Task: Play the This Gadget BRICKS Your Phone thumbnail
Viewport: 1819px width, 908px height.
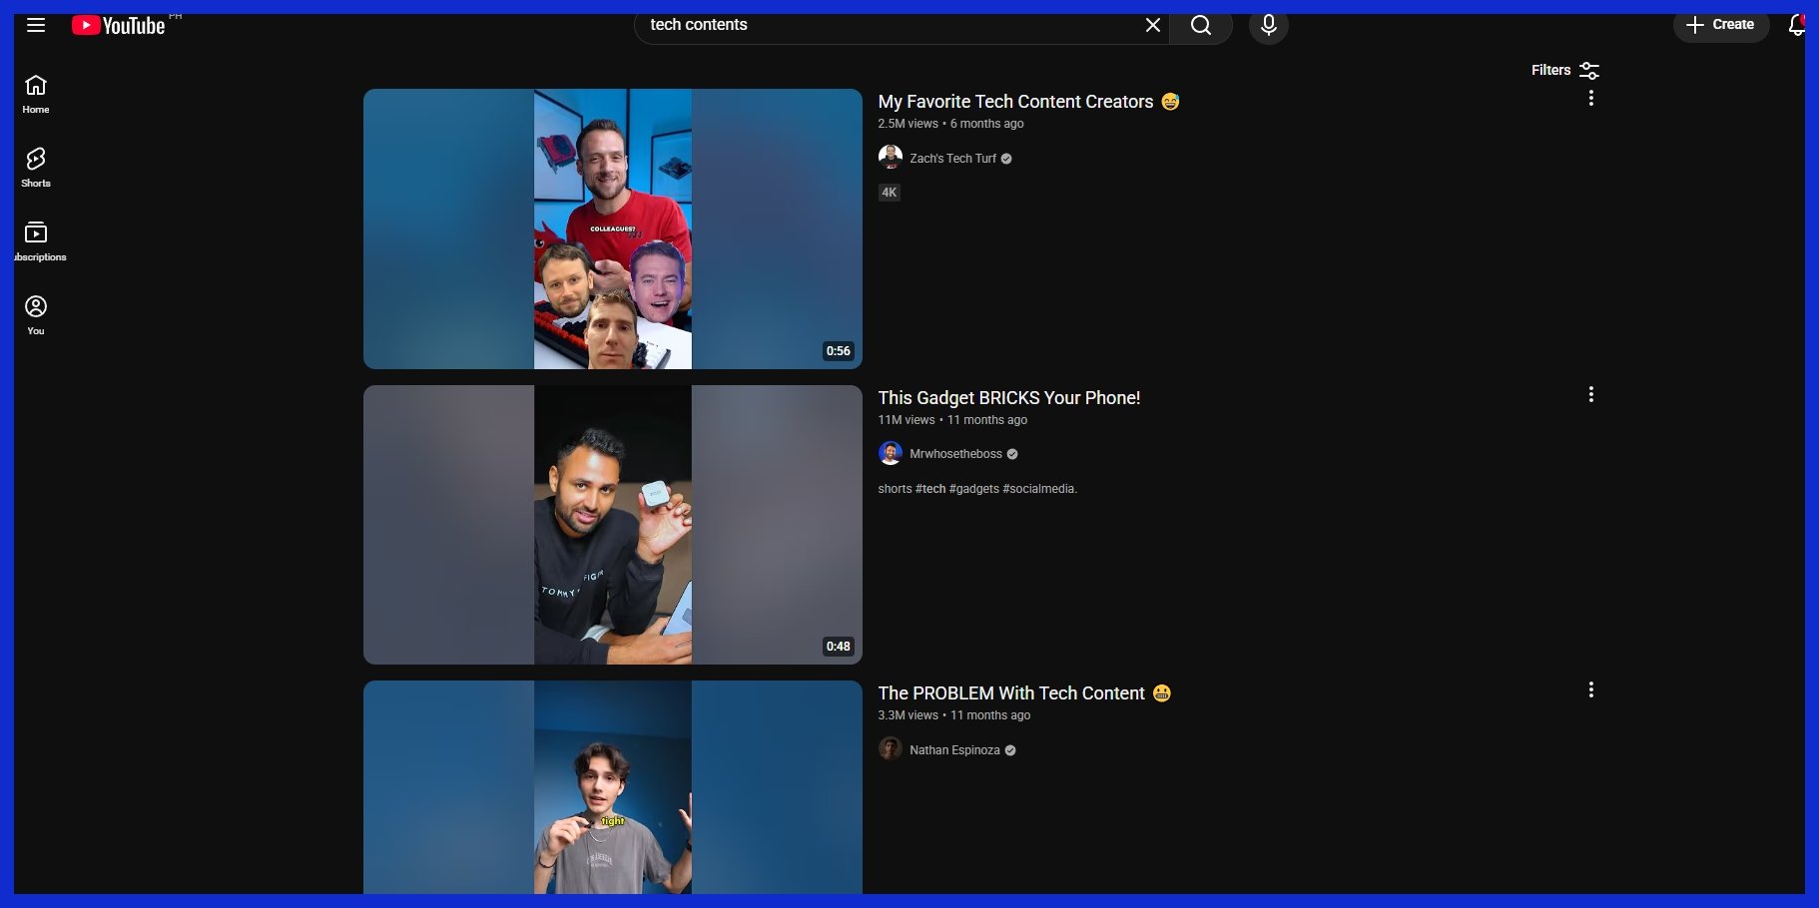Action: coord(612,525)
